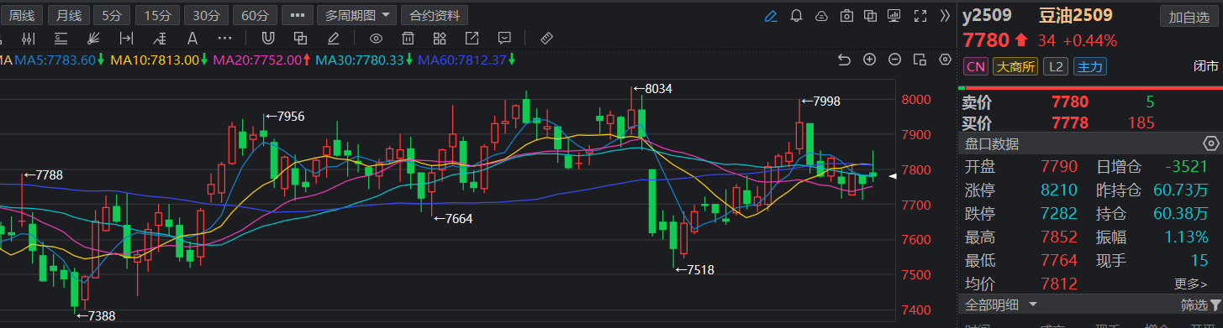
Task: Expand 多周期图 dropdown
Action: tap(357, 15)
